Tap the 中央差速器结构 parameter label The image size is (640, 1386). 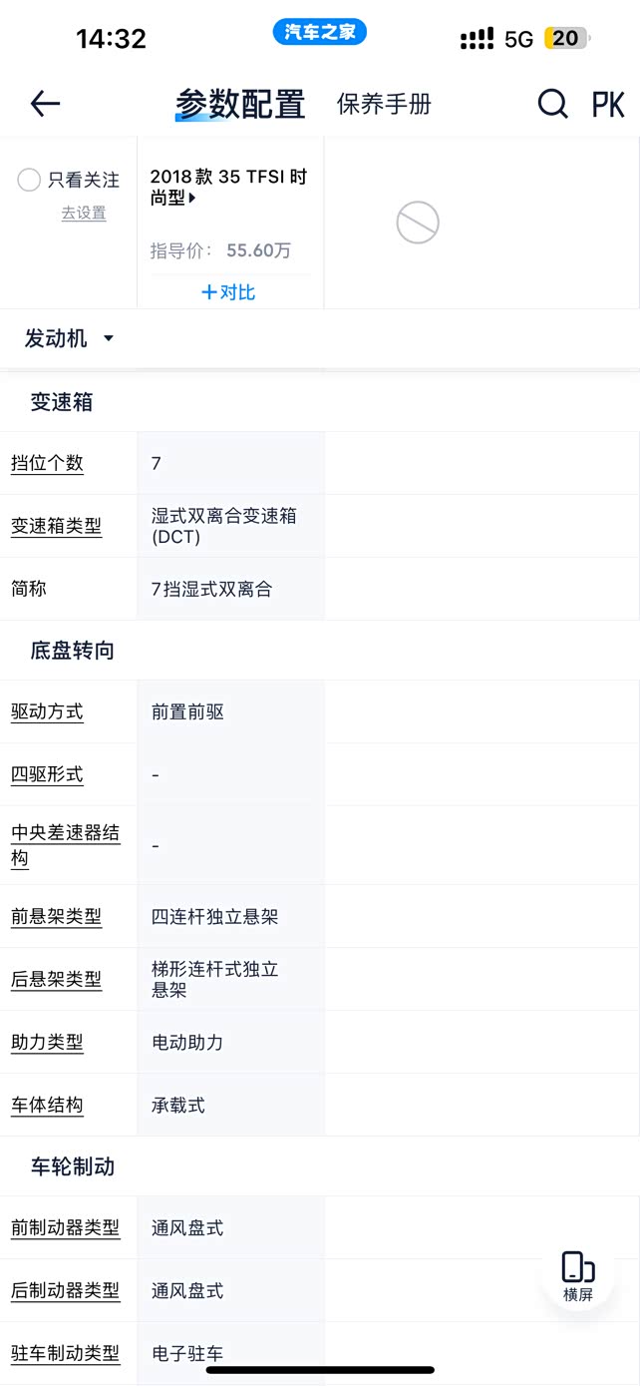(65, 845)
